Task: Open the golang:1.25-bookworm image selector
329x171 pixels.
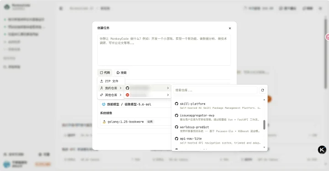Action: point(136,122)
